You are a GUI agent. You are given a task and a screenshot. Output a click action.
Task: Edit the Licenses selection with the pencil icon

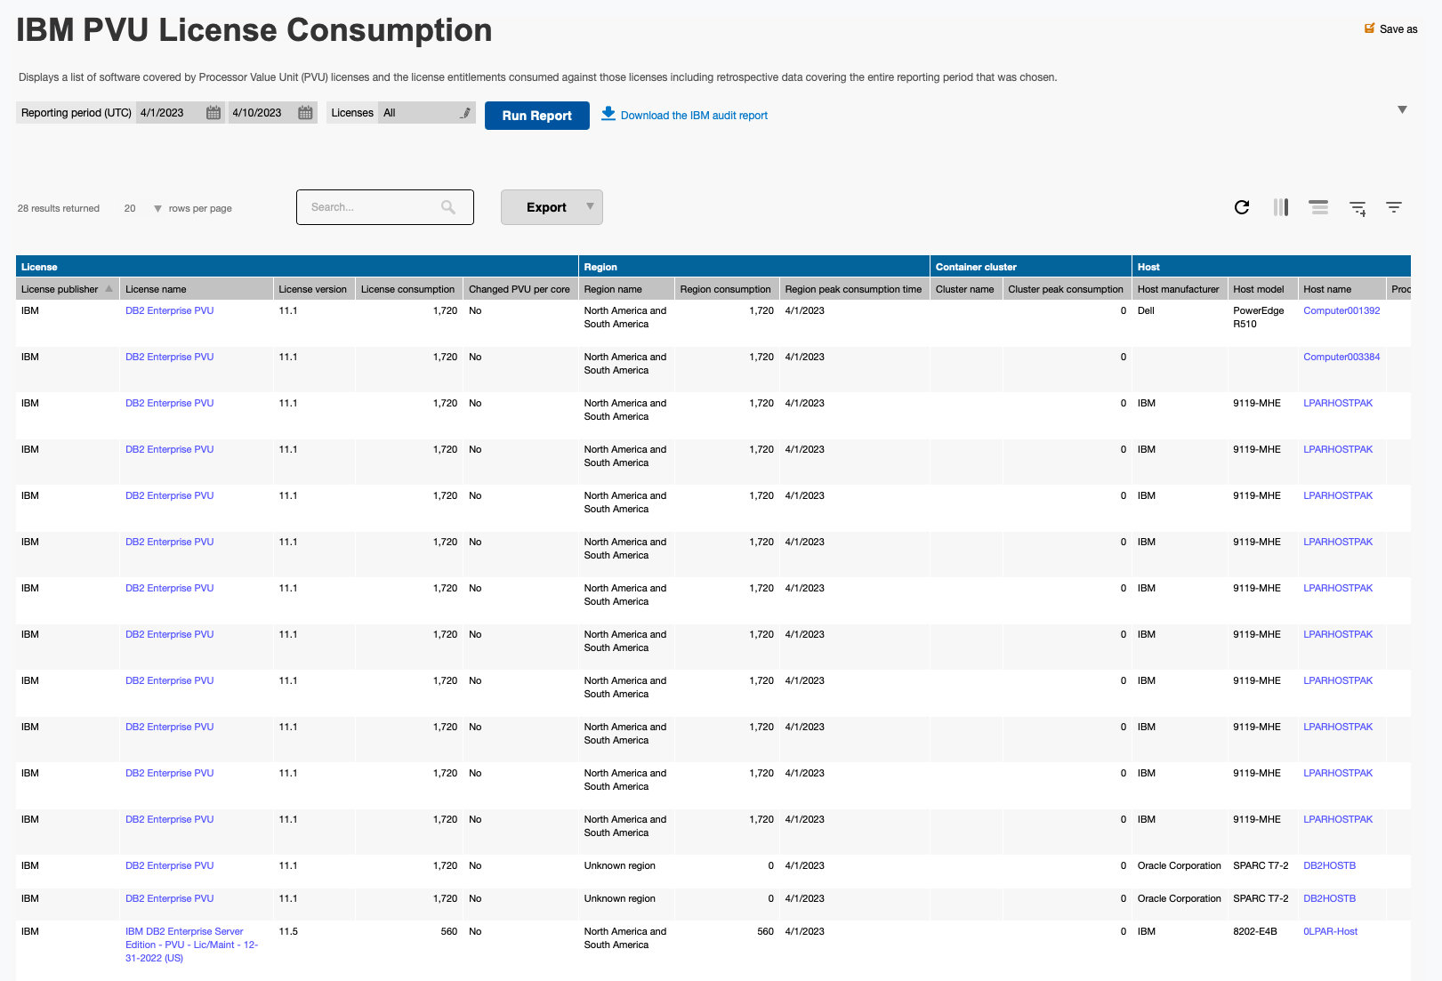coord(464,113)
